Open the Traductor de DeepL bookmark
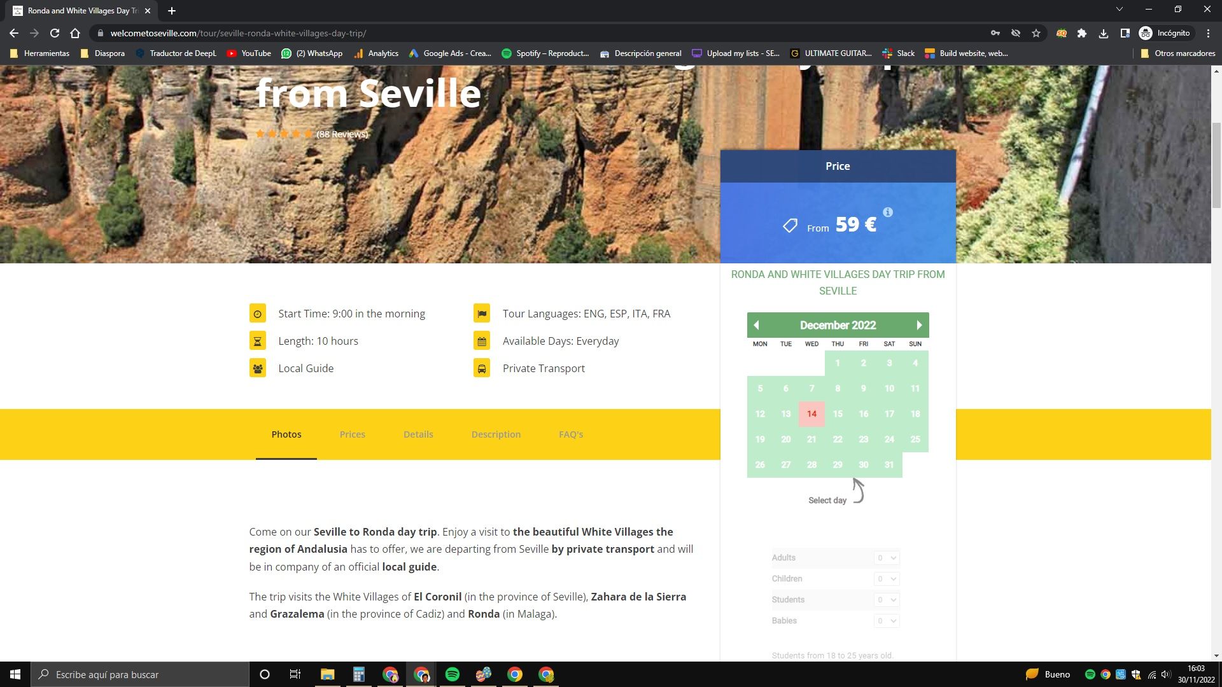Viewport: 1222px width, 687px height. tap(176, 53)
